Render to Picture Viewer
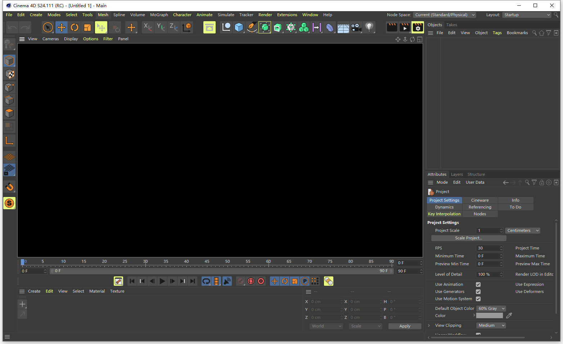The height and width of the screenshot is (344, 563). click(x=405, y=27)
